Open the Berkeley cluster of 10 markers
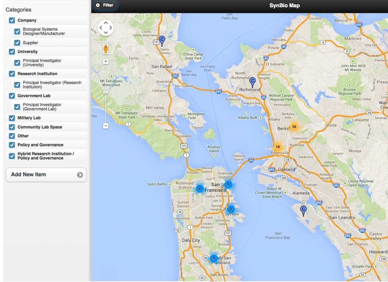The image size is (388, 282). [294, 127]
